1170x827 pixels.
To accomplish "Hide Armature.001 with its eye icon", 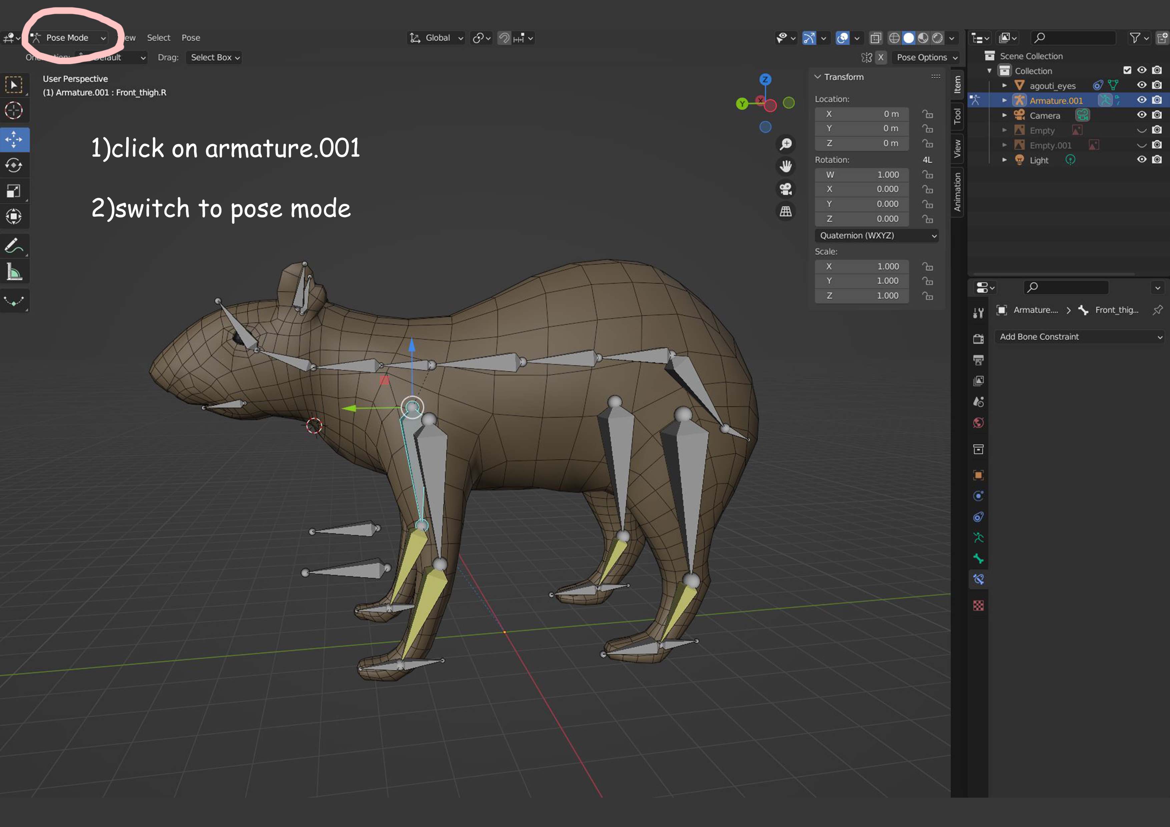I will 1142,100.
